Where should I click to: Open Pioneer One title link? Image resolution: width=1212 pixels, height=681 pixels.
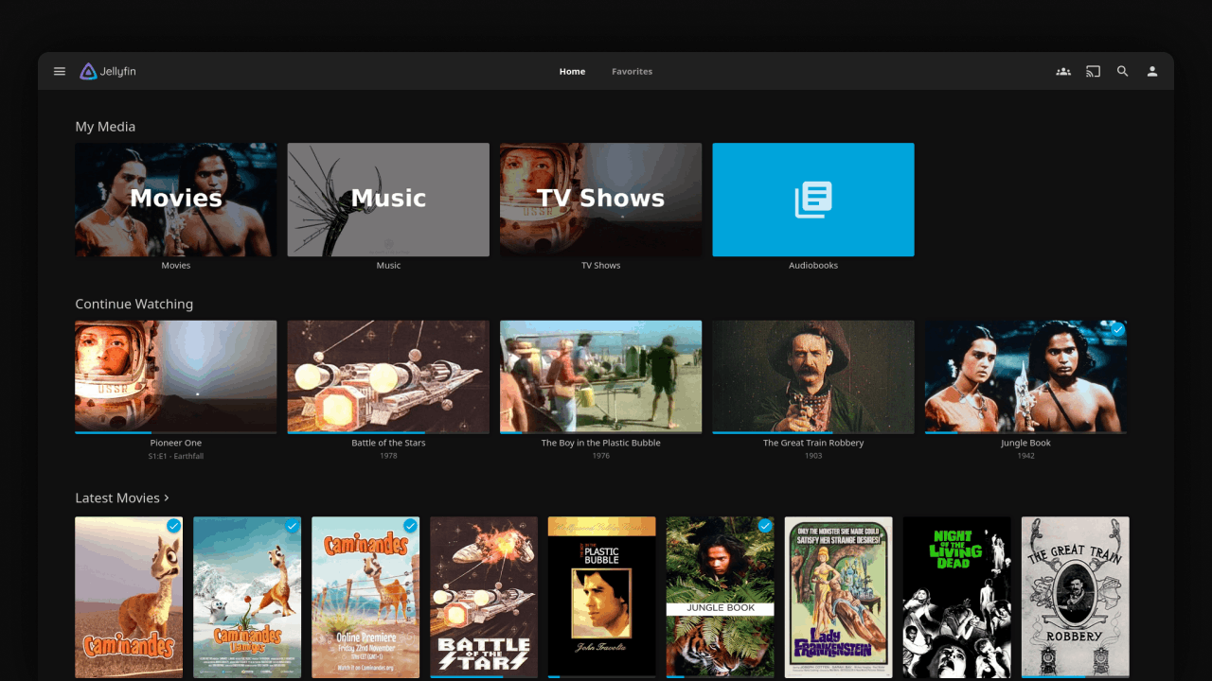(176, 443)
